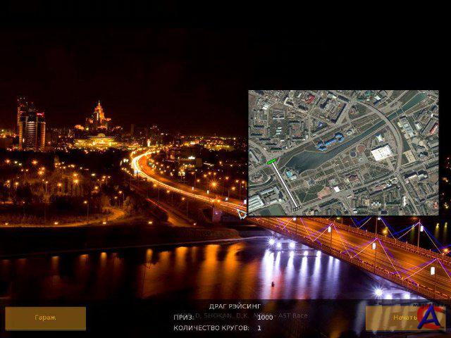Click the ПРИЗ label

[x=183, y=318]
